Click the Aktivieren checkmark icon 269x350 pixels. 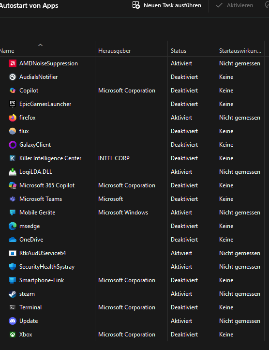(219, 5)
